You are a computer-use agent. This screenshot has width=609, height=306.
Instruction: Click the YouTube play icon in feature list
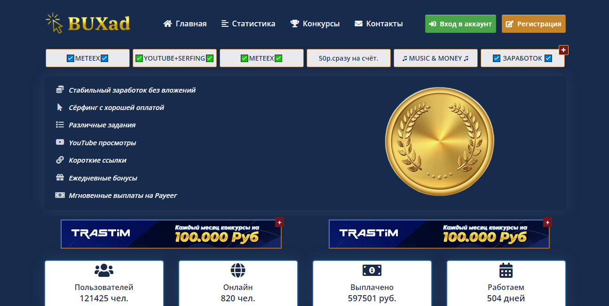[x=60, y=142]
